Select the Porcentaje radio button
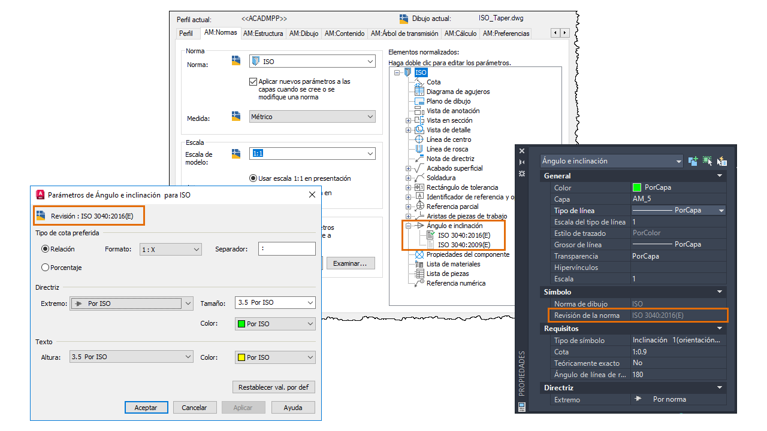This screenshot has height=431, width=767. coord(45,268)
